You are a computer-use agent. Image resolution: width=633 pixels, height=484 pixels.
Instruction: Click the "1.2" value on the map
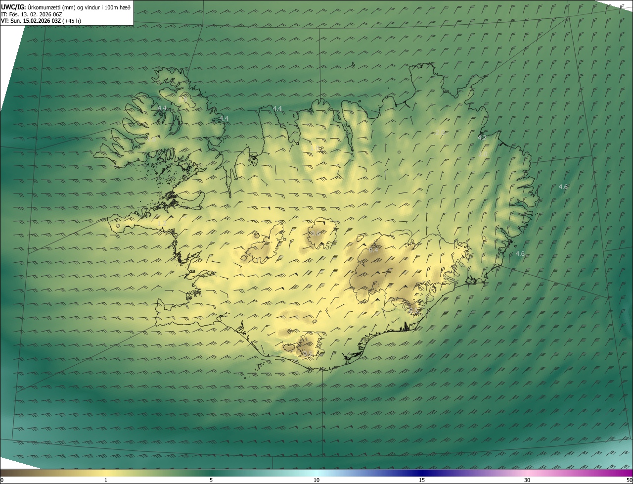(x=162, y=224)
